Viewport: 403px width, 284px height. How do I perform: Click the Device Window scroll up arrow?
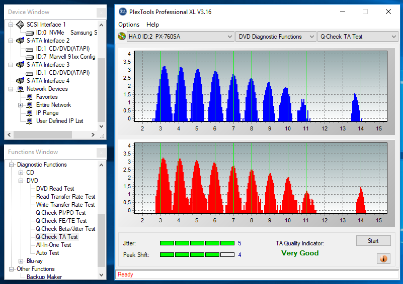[x=101, y=25]
